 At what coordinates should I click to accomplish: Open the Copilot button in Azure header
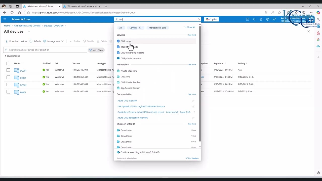211,19
